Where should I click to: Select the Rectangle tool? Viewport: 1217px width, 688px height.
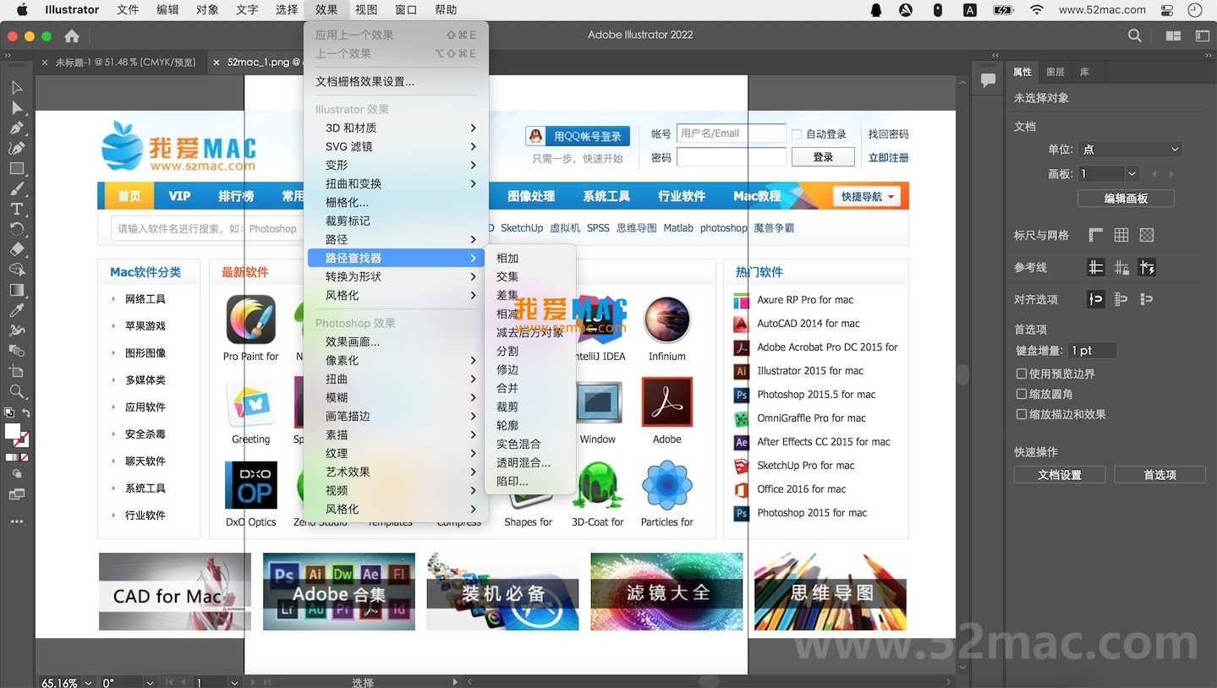[16, 169]
